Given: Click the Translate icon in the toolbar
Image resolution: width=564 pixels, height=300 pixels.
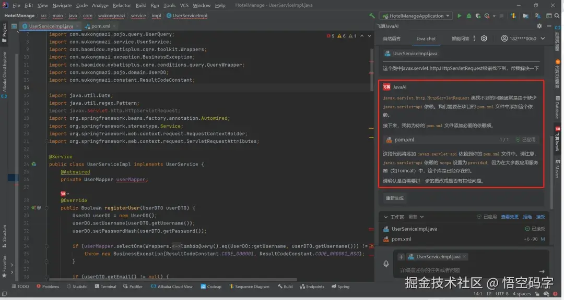Looking at the screenshot, I should click(x=537, y=16).
